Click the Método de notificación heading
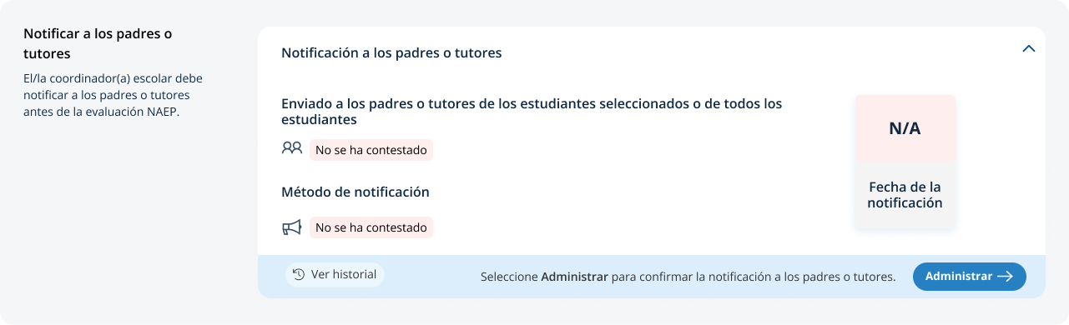Screen dimensions: 1069x325 [355, 192]
